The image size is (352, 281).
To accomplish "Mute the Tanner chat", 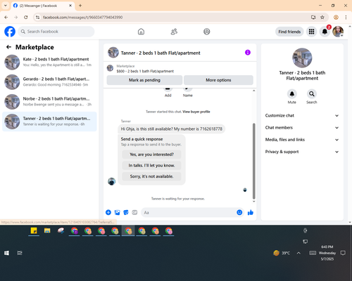I will (292, 94).
